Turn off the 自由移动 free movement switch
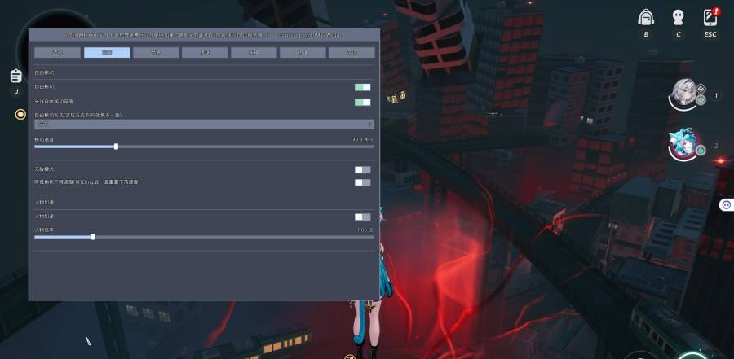The height and width of the screenshot is (359, 734). [x=362, y=87]
